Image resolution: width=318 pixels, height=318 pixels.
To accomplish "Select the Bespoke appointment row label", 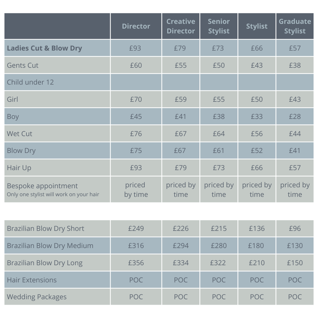I will 42,186.
